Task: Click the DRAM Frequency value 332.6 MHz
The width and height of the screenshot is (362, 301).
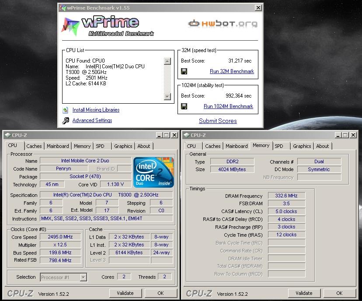Action: click(x=286, y=196)
